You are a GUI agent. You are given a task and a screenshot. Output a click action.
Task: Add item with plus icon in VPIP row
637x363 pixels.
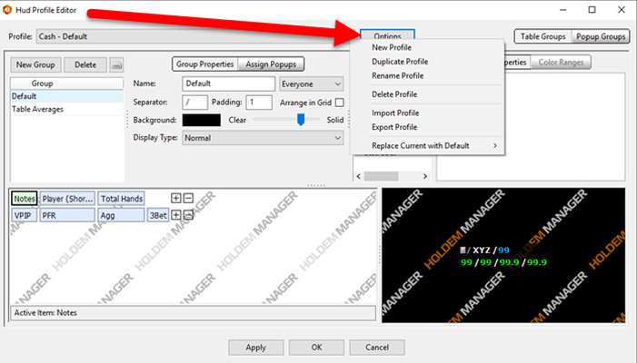tap(176, 215)
